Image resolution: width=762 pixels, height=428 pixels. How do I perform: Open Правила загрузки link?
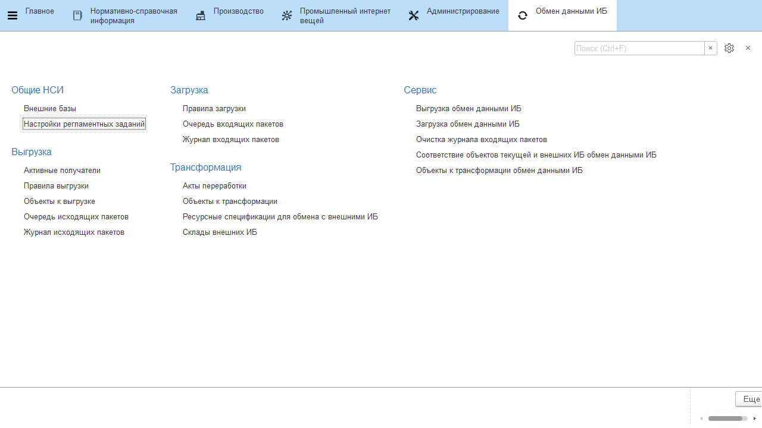(214, 109)
